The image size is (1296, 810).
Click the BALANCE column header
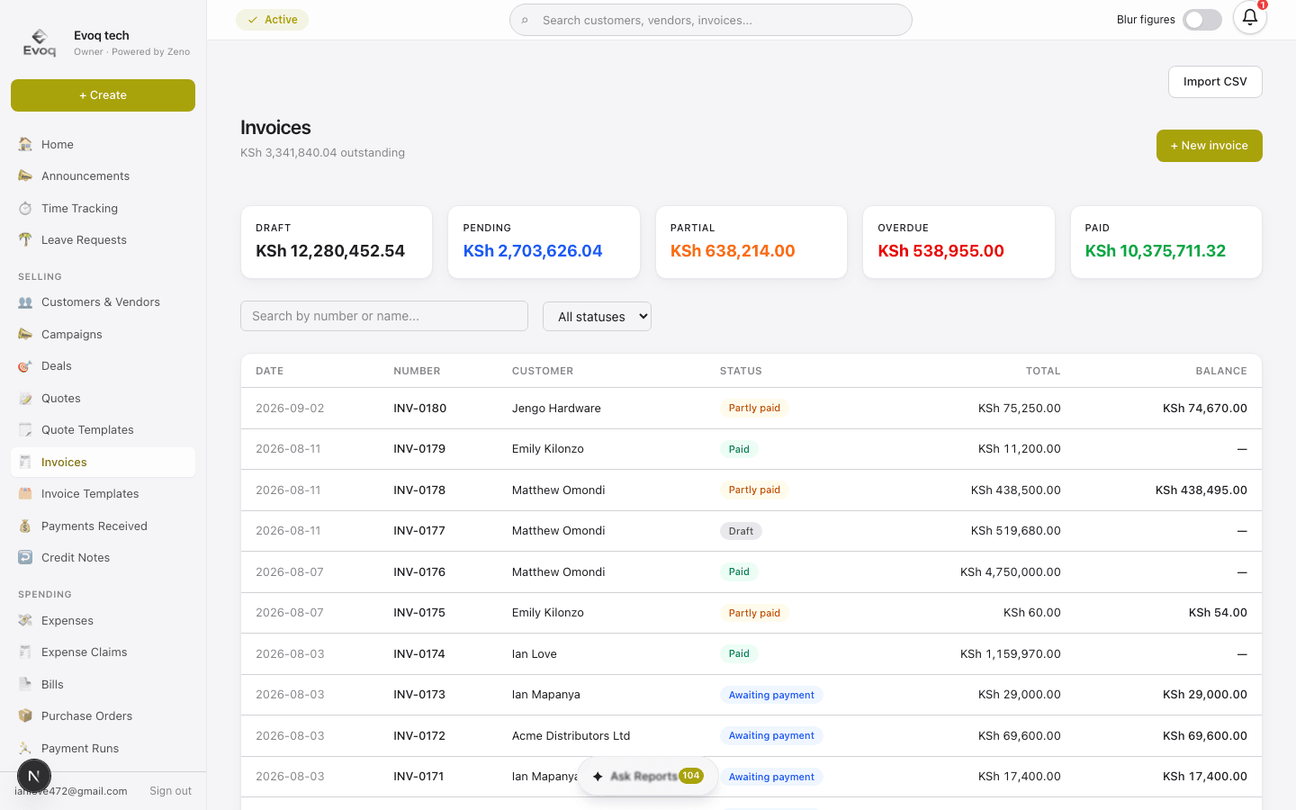[1220, 371]
